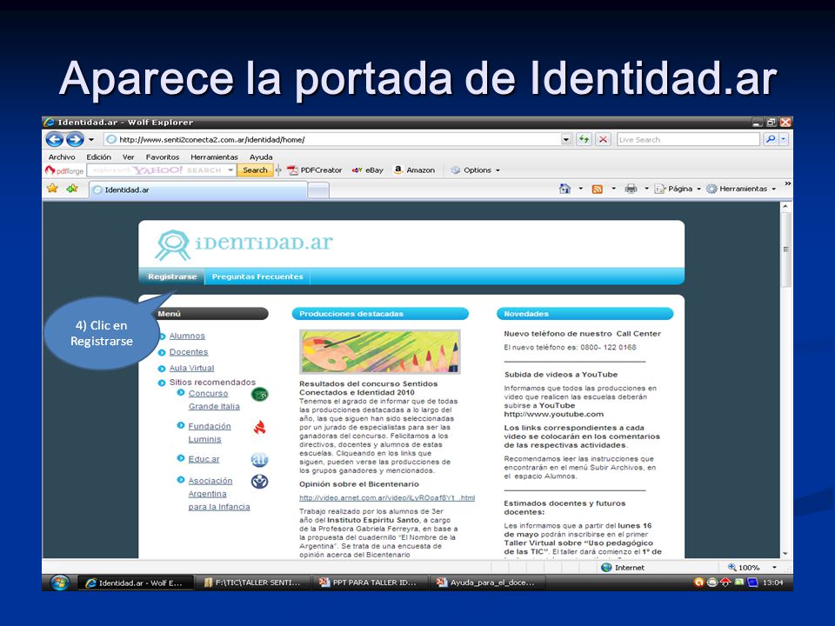Open the Página command menu

pos(678,189)
